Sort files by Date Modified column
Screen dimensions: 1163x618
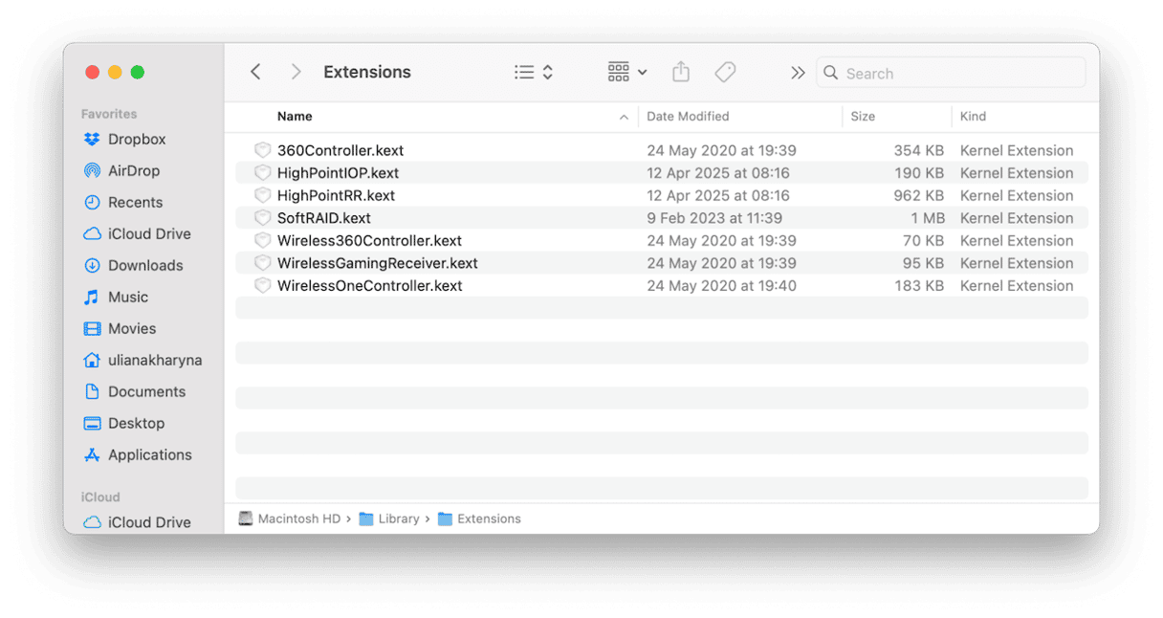click(688, 117)
